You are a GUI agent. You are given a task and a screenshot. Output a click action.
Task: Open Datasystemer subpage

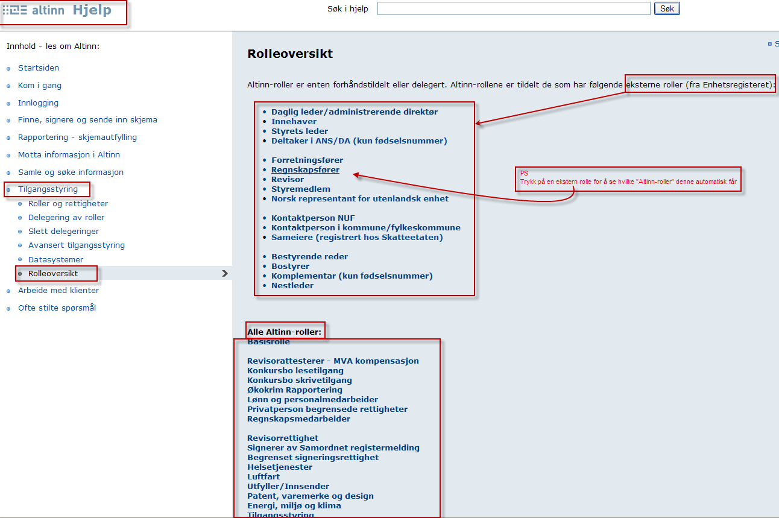pos(55,260)
